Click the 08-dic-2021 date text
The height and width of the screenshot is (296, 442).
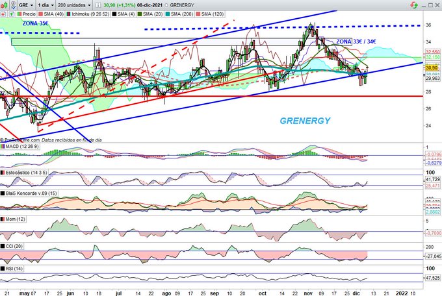(x=149, y=5)
